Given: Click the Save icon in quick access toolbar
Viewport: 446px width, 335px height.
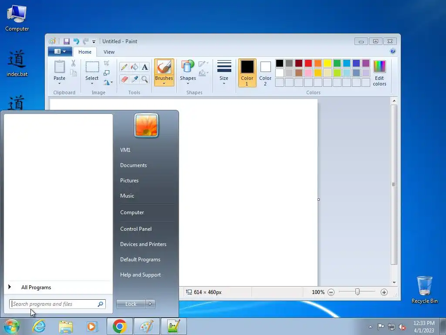Looking at the screenshot, I should point(66,41).
